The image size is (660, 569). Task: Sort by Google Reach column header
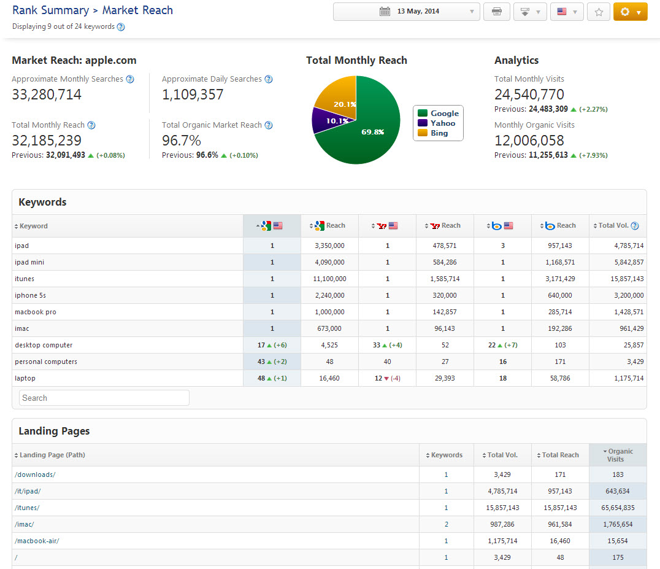(329, 226)
